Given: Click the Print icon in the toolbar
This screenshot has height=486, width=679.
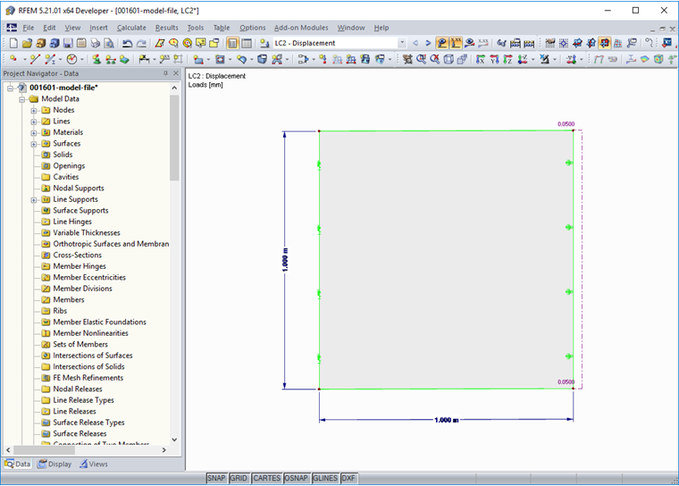Looking at the screenshot, I should [95, 43].
